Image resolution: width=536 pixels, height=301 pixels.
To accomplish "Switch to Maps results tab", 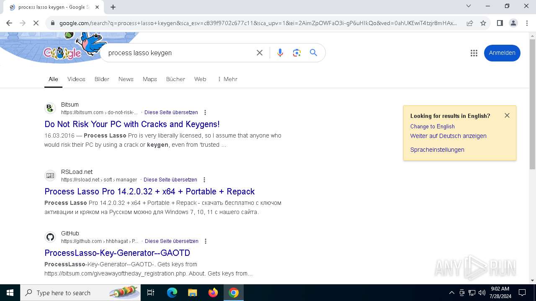I will (149, 79).
